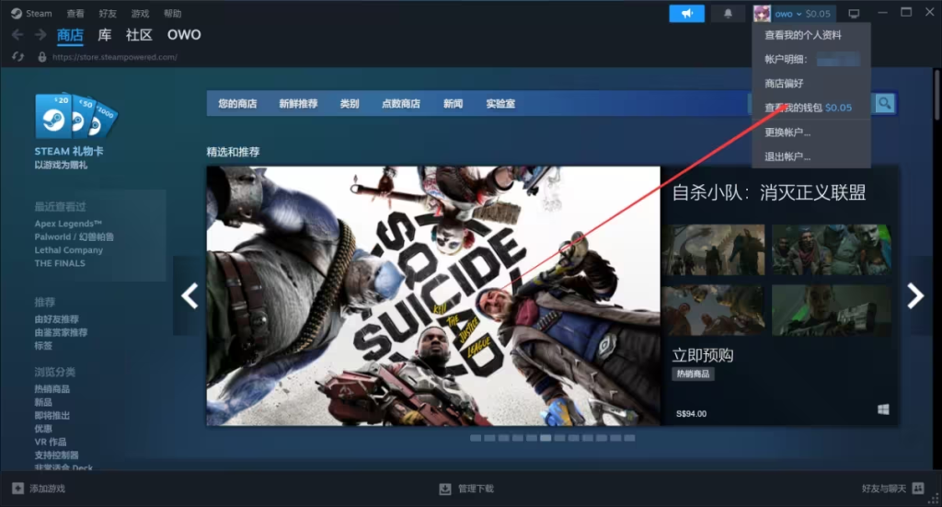Open Palworld / 幻兽帕鲁 from recently viewed
The image size is (942, 507).
click(74, 236)
